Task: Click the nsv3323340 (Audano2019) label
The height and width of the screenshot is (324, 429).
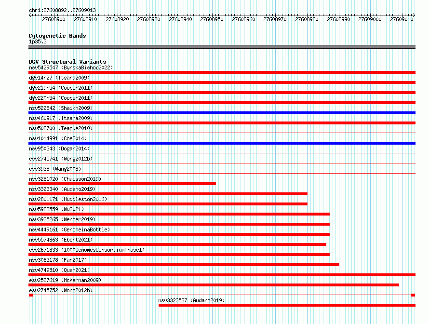Action: (x=62, y=189)
